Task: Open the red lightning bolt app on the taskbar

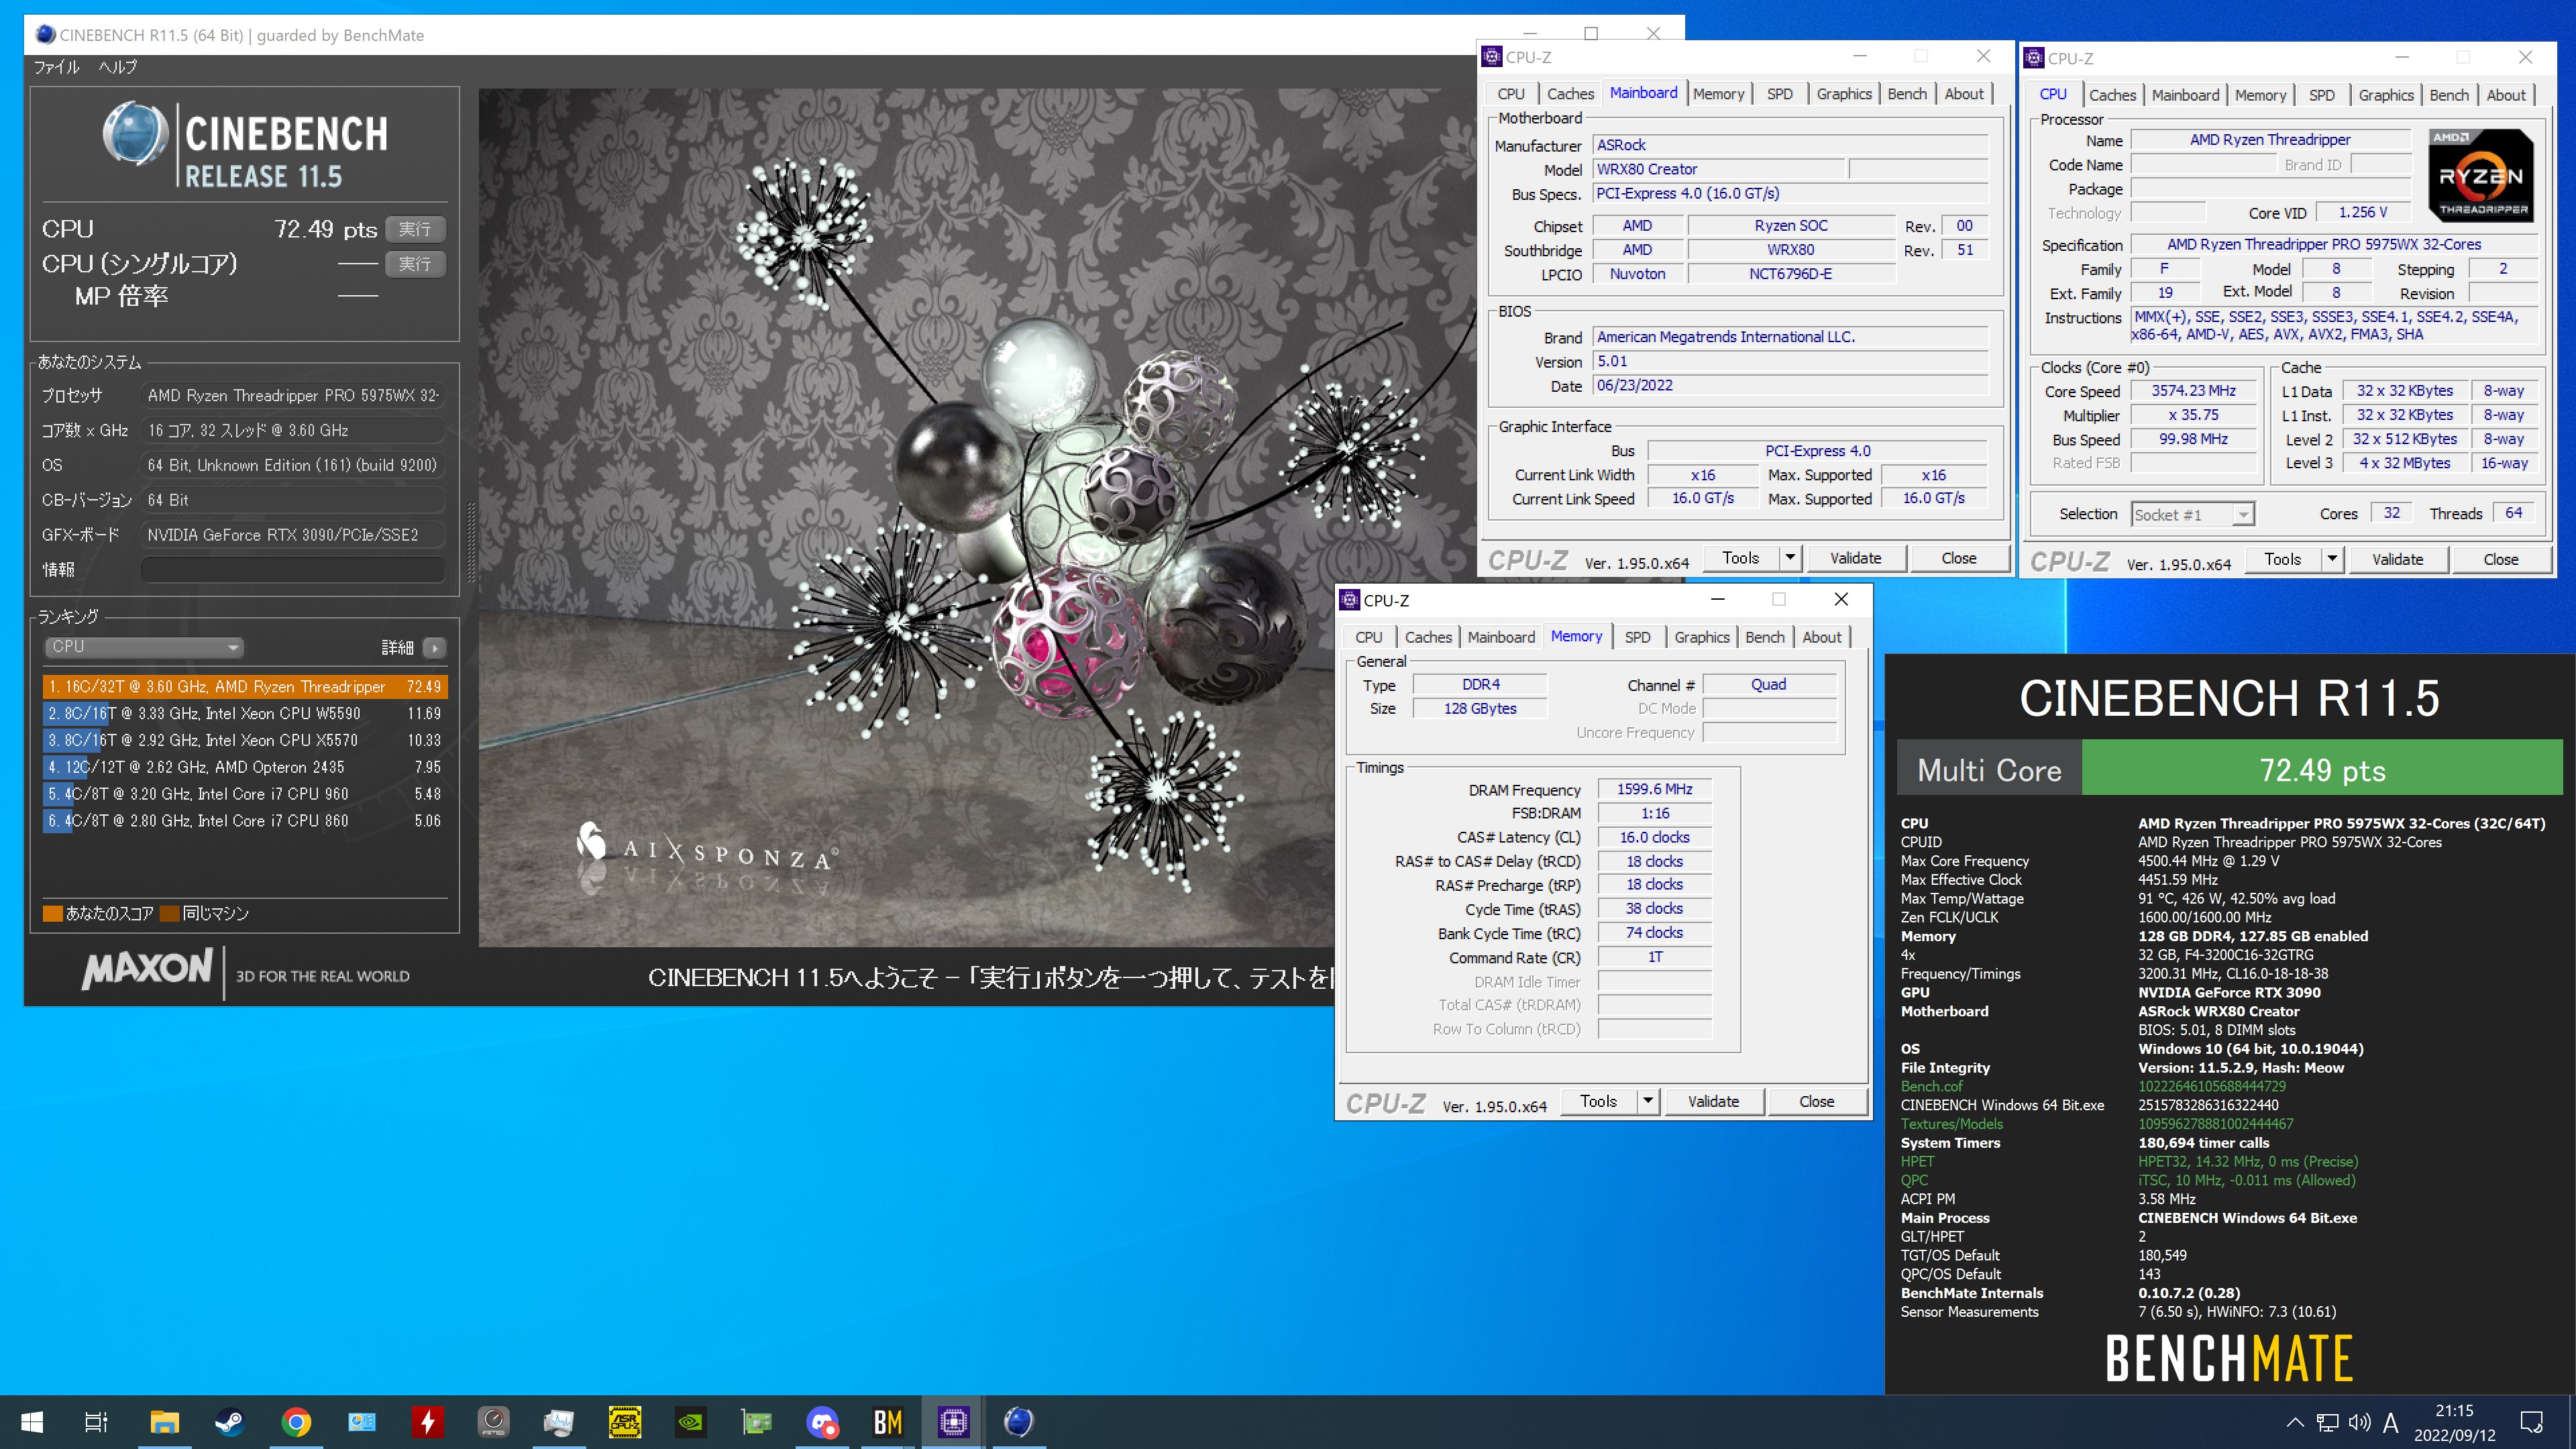Action: click(428, 1421)
